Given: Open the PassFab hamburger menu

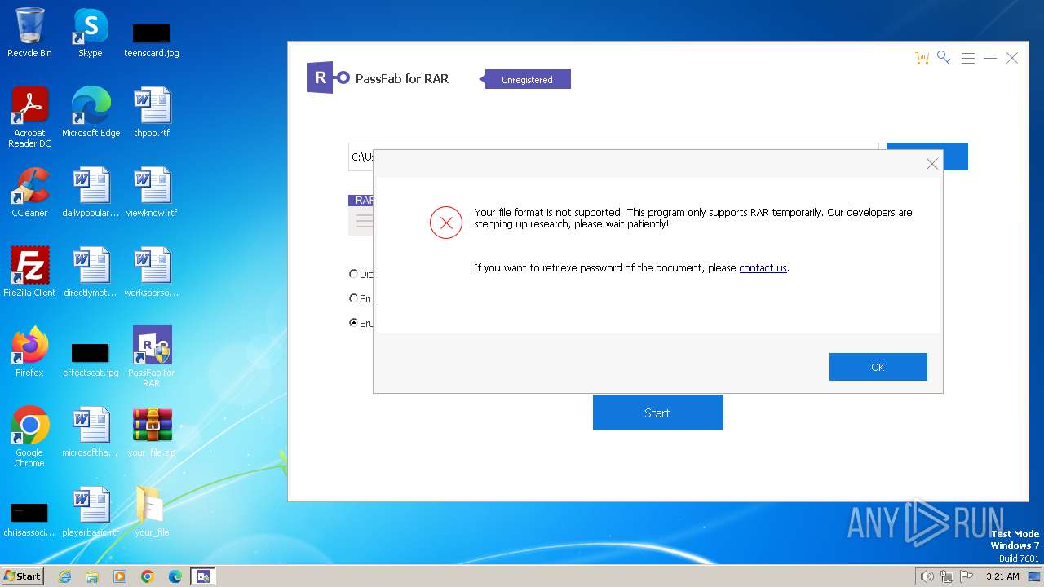Looking at the screenshot, I should click(x=967, y=58).
